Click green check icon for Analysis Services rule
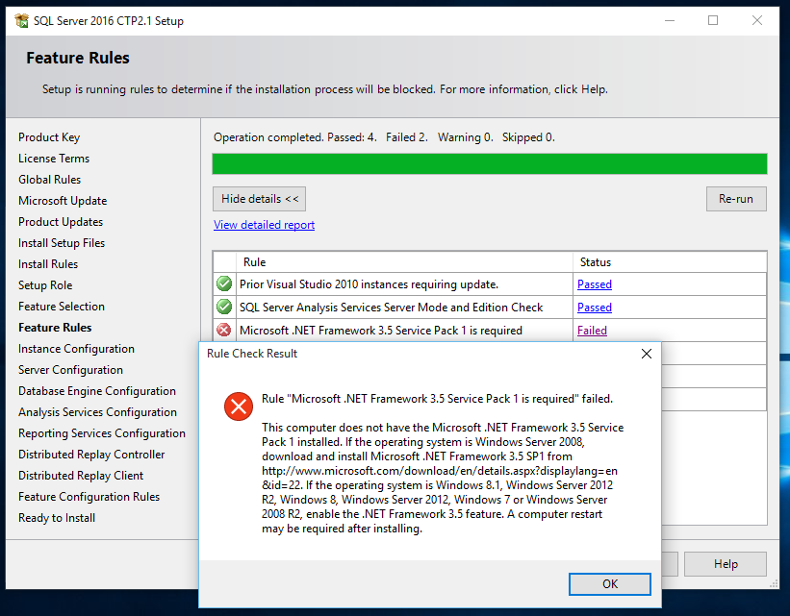Viewport: 790px width, 616px height. tap(224, 307)
